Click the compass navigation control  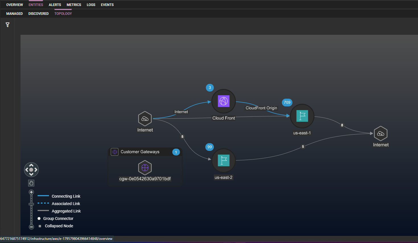[31, 169]
